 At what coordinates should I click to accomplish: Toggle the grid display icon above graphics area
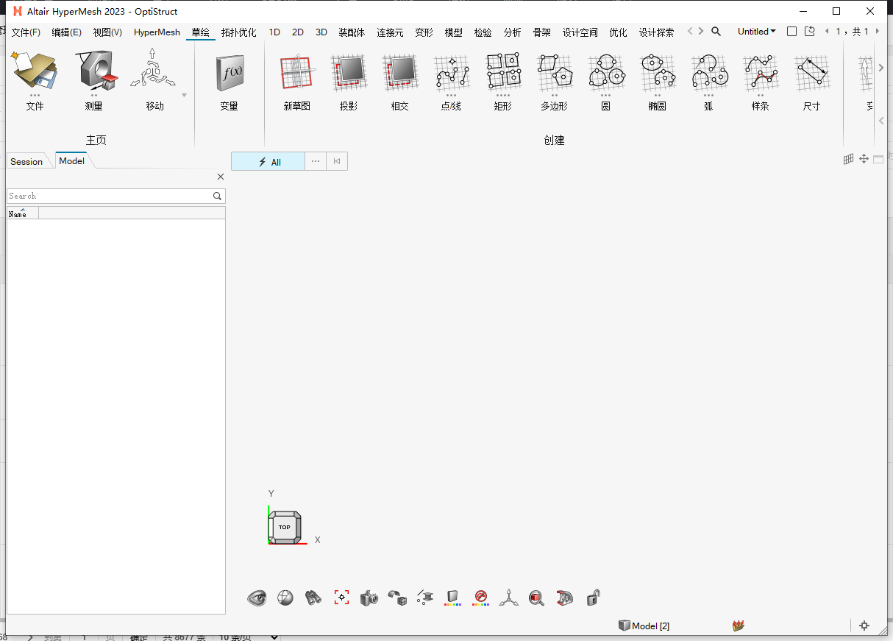pyautogui.click(x=848, y=158)
